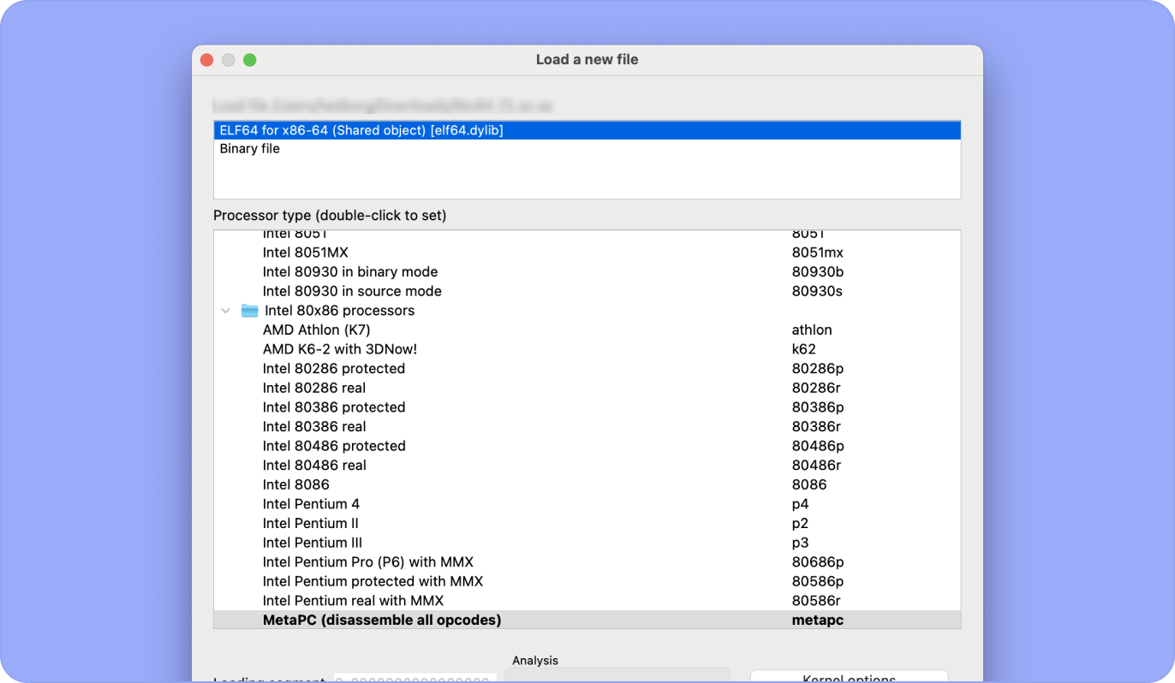Select Intel 80286 real mode processor
Image resolution: width=1175 pixels, height=683 pixels.
pos(313,387)
